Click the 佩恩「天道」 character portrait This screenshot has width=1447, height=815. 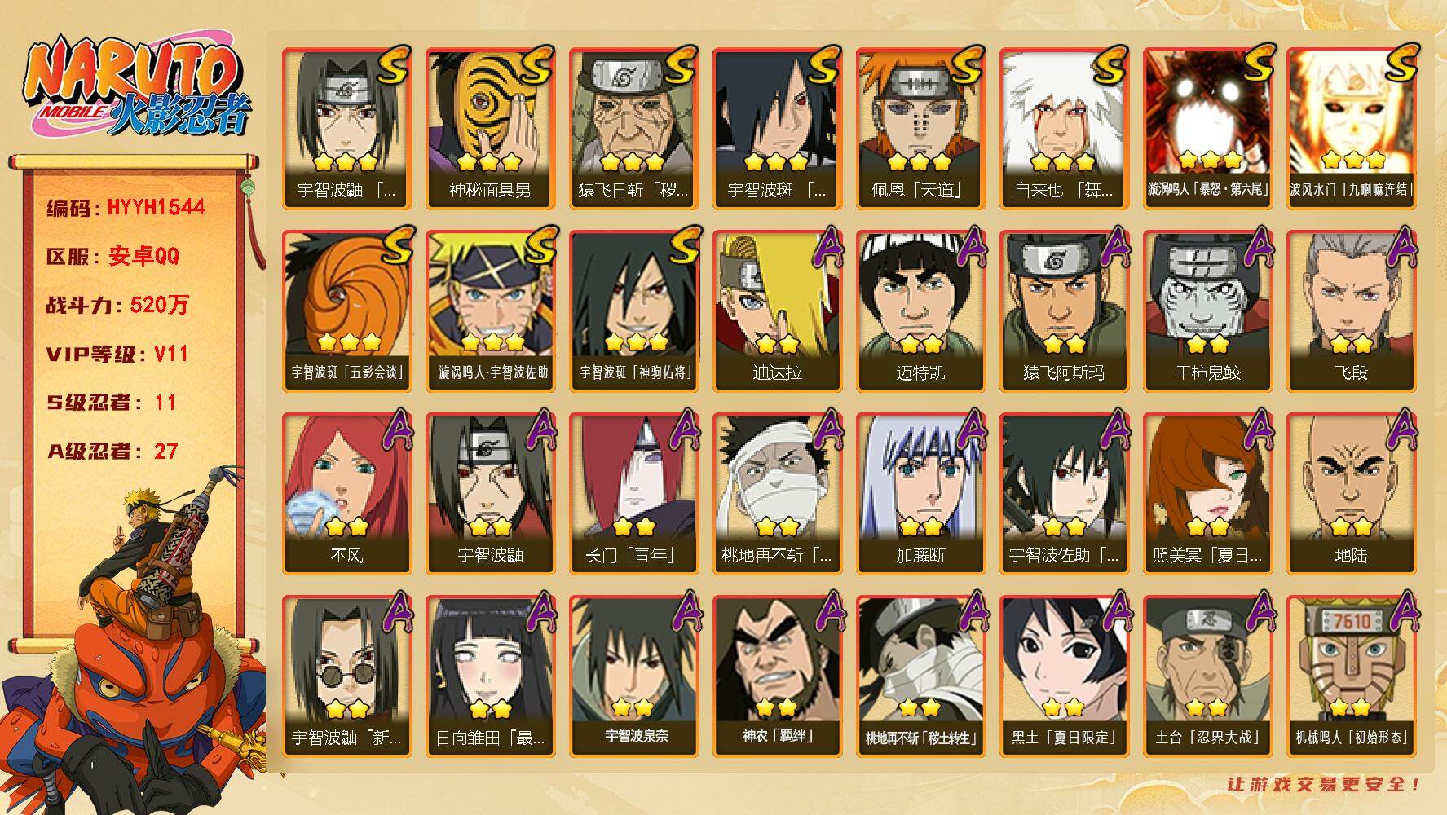[x=920, y=128]
